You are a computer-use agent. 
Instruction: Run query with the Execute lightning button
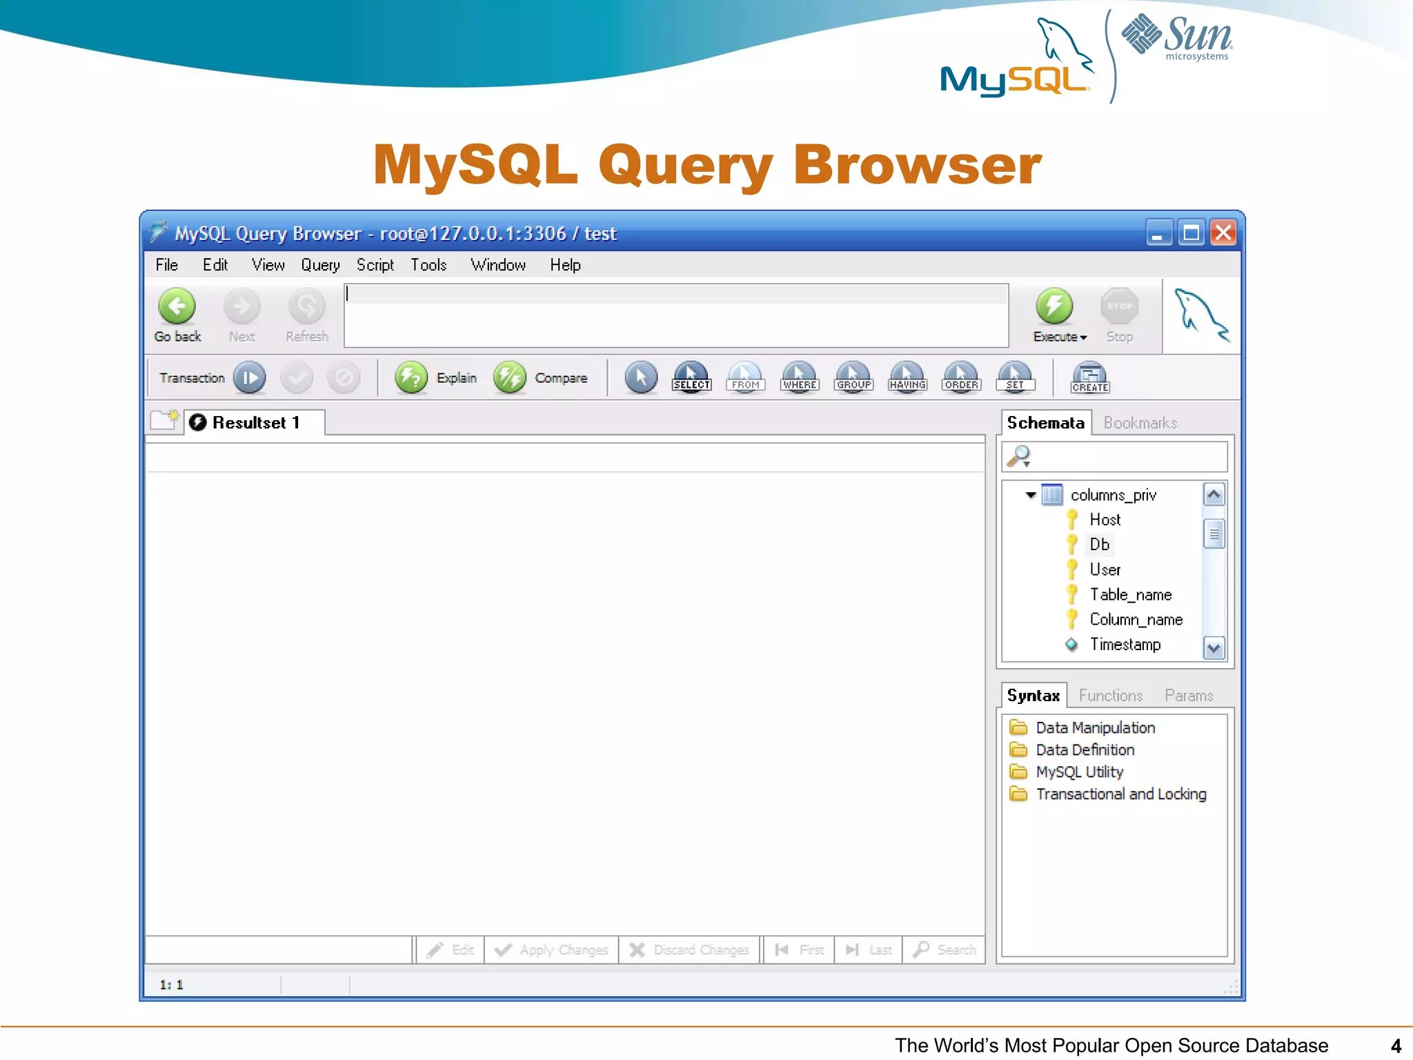point(1054,306)
